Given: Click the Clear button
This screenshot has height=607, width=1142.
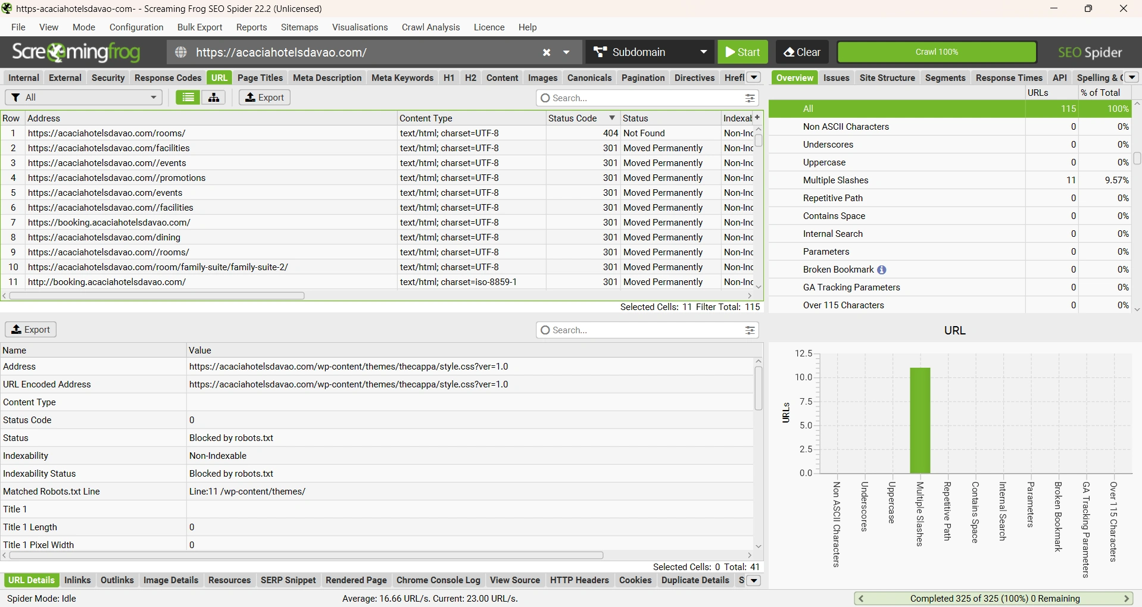Looking at the screenshot, I should [x=802, y=52].
